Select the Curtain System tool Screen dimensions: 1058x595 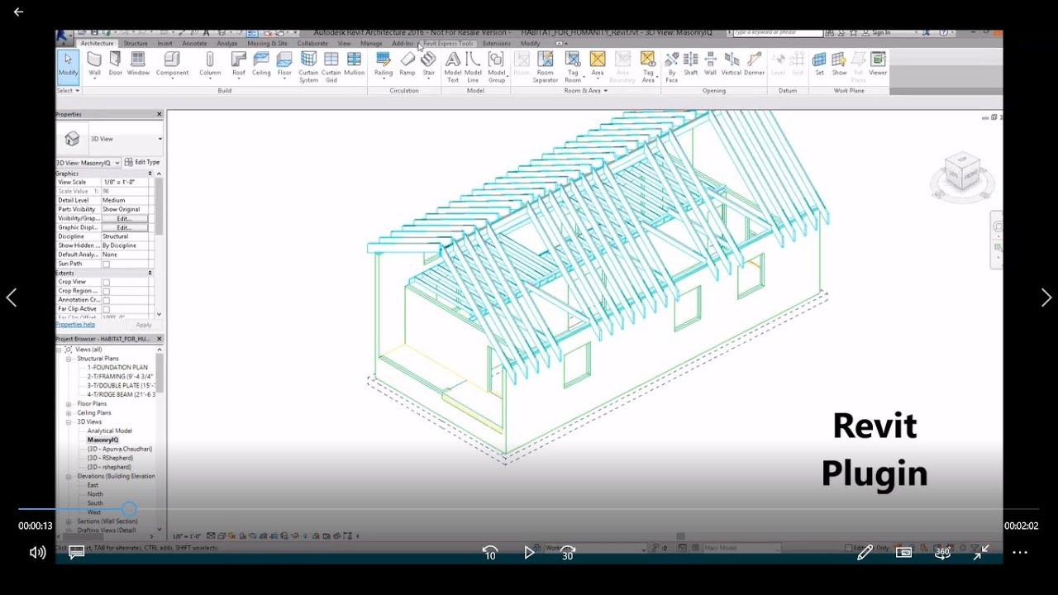[308, 67]
